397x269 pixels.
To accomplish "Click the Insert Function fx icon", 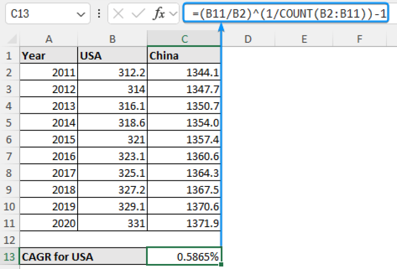I will click(159, 13).
